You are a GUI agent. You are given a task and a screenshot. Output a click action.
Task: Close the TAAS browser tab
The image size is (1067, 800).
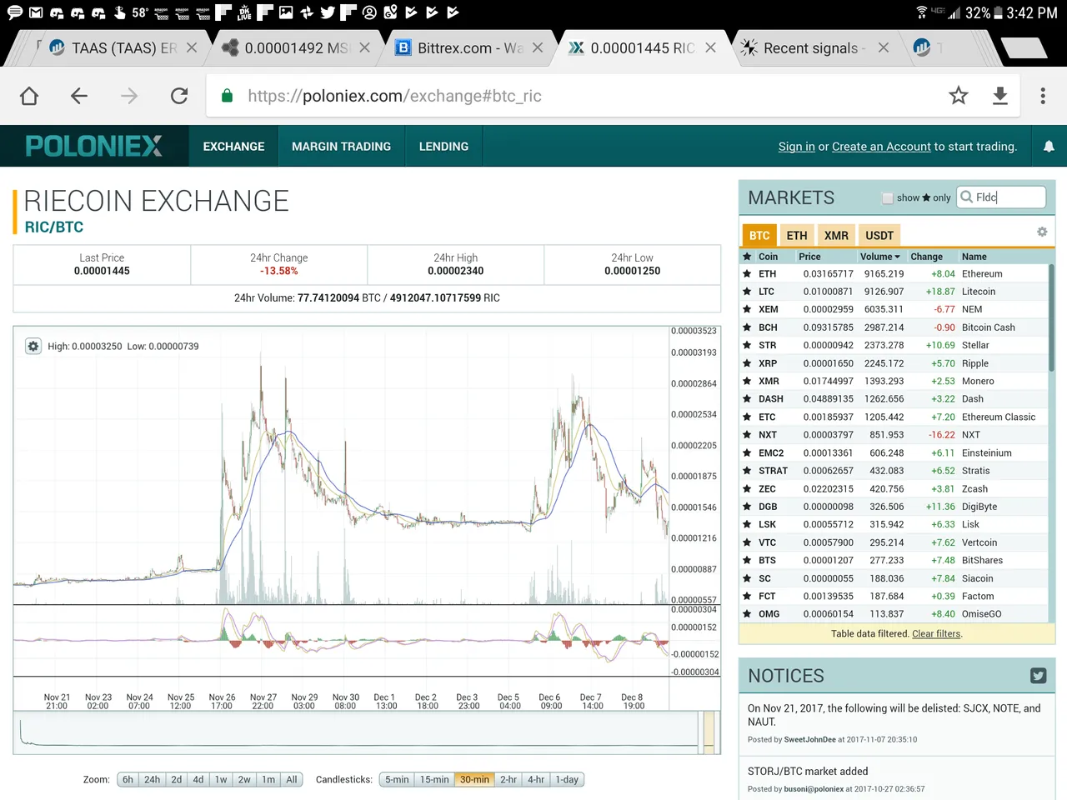pos(192,48)
